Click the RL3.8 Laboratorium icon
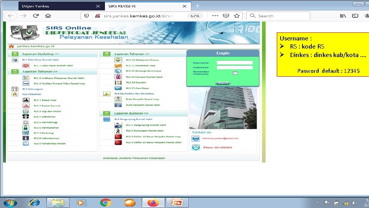 (x=26, y=138)
